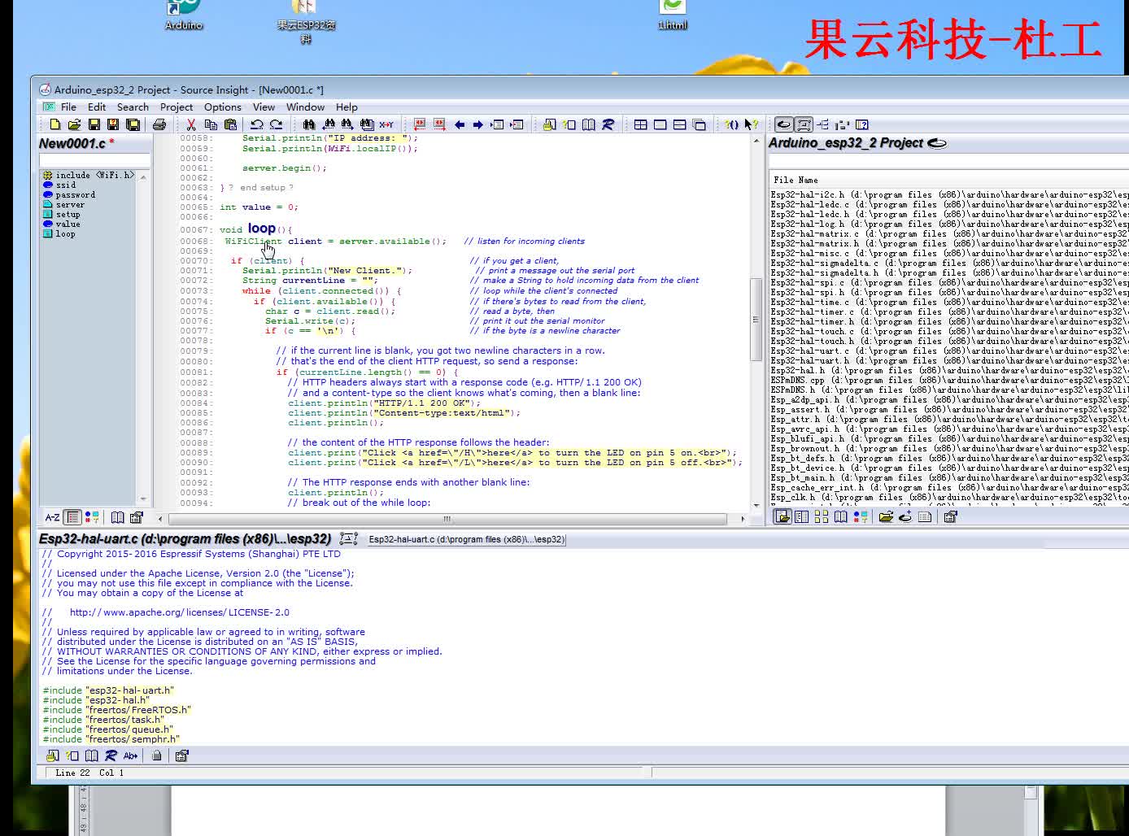Viewport: 1129px width, 836px height.
Task: Select 'password' symbol in the list
Action: [75, 194]
